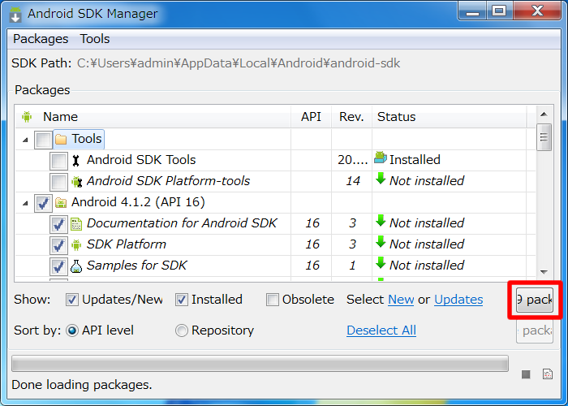Click SDK Platform row green download arrow
Image resolution: width=568 pixels, height=406 pixels.
click(x=381, y=242)
